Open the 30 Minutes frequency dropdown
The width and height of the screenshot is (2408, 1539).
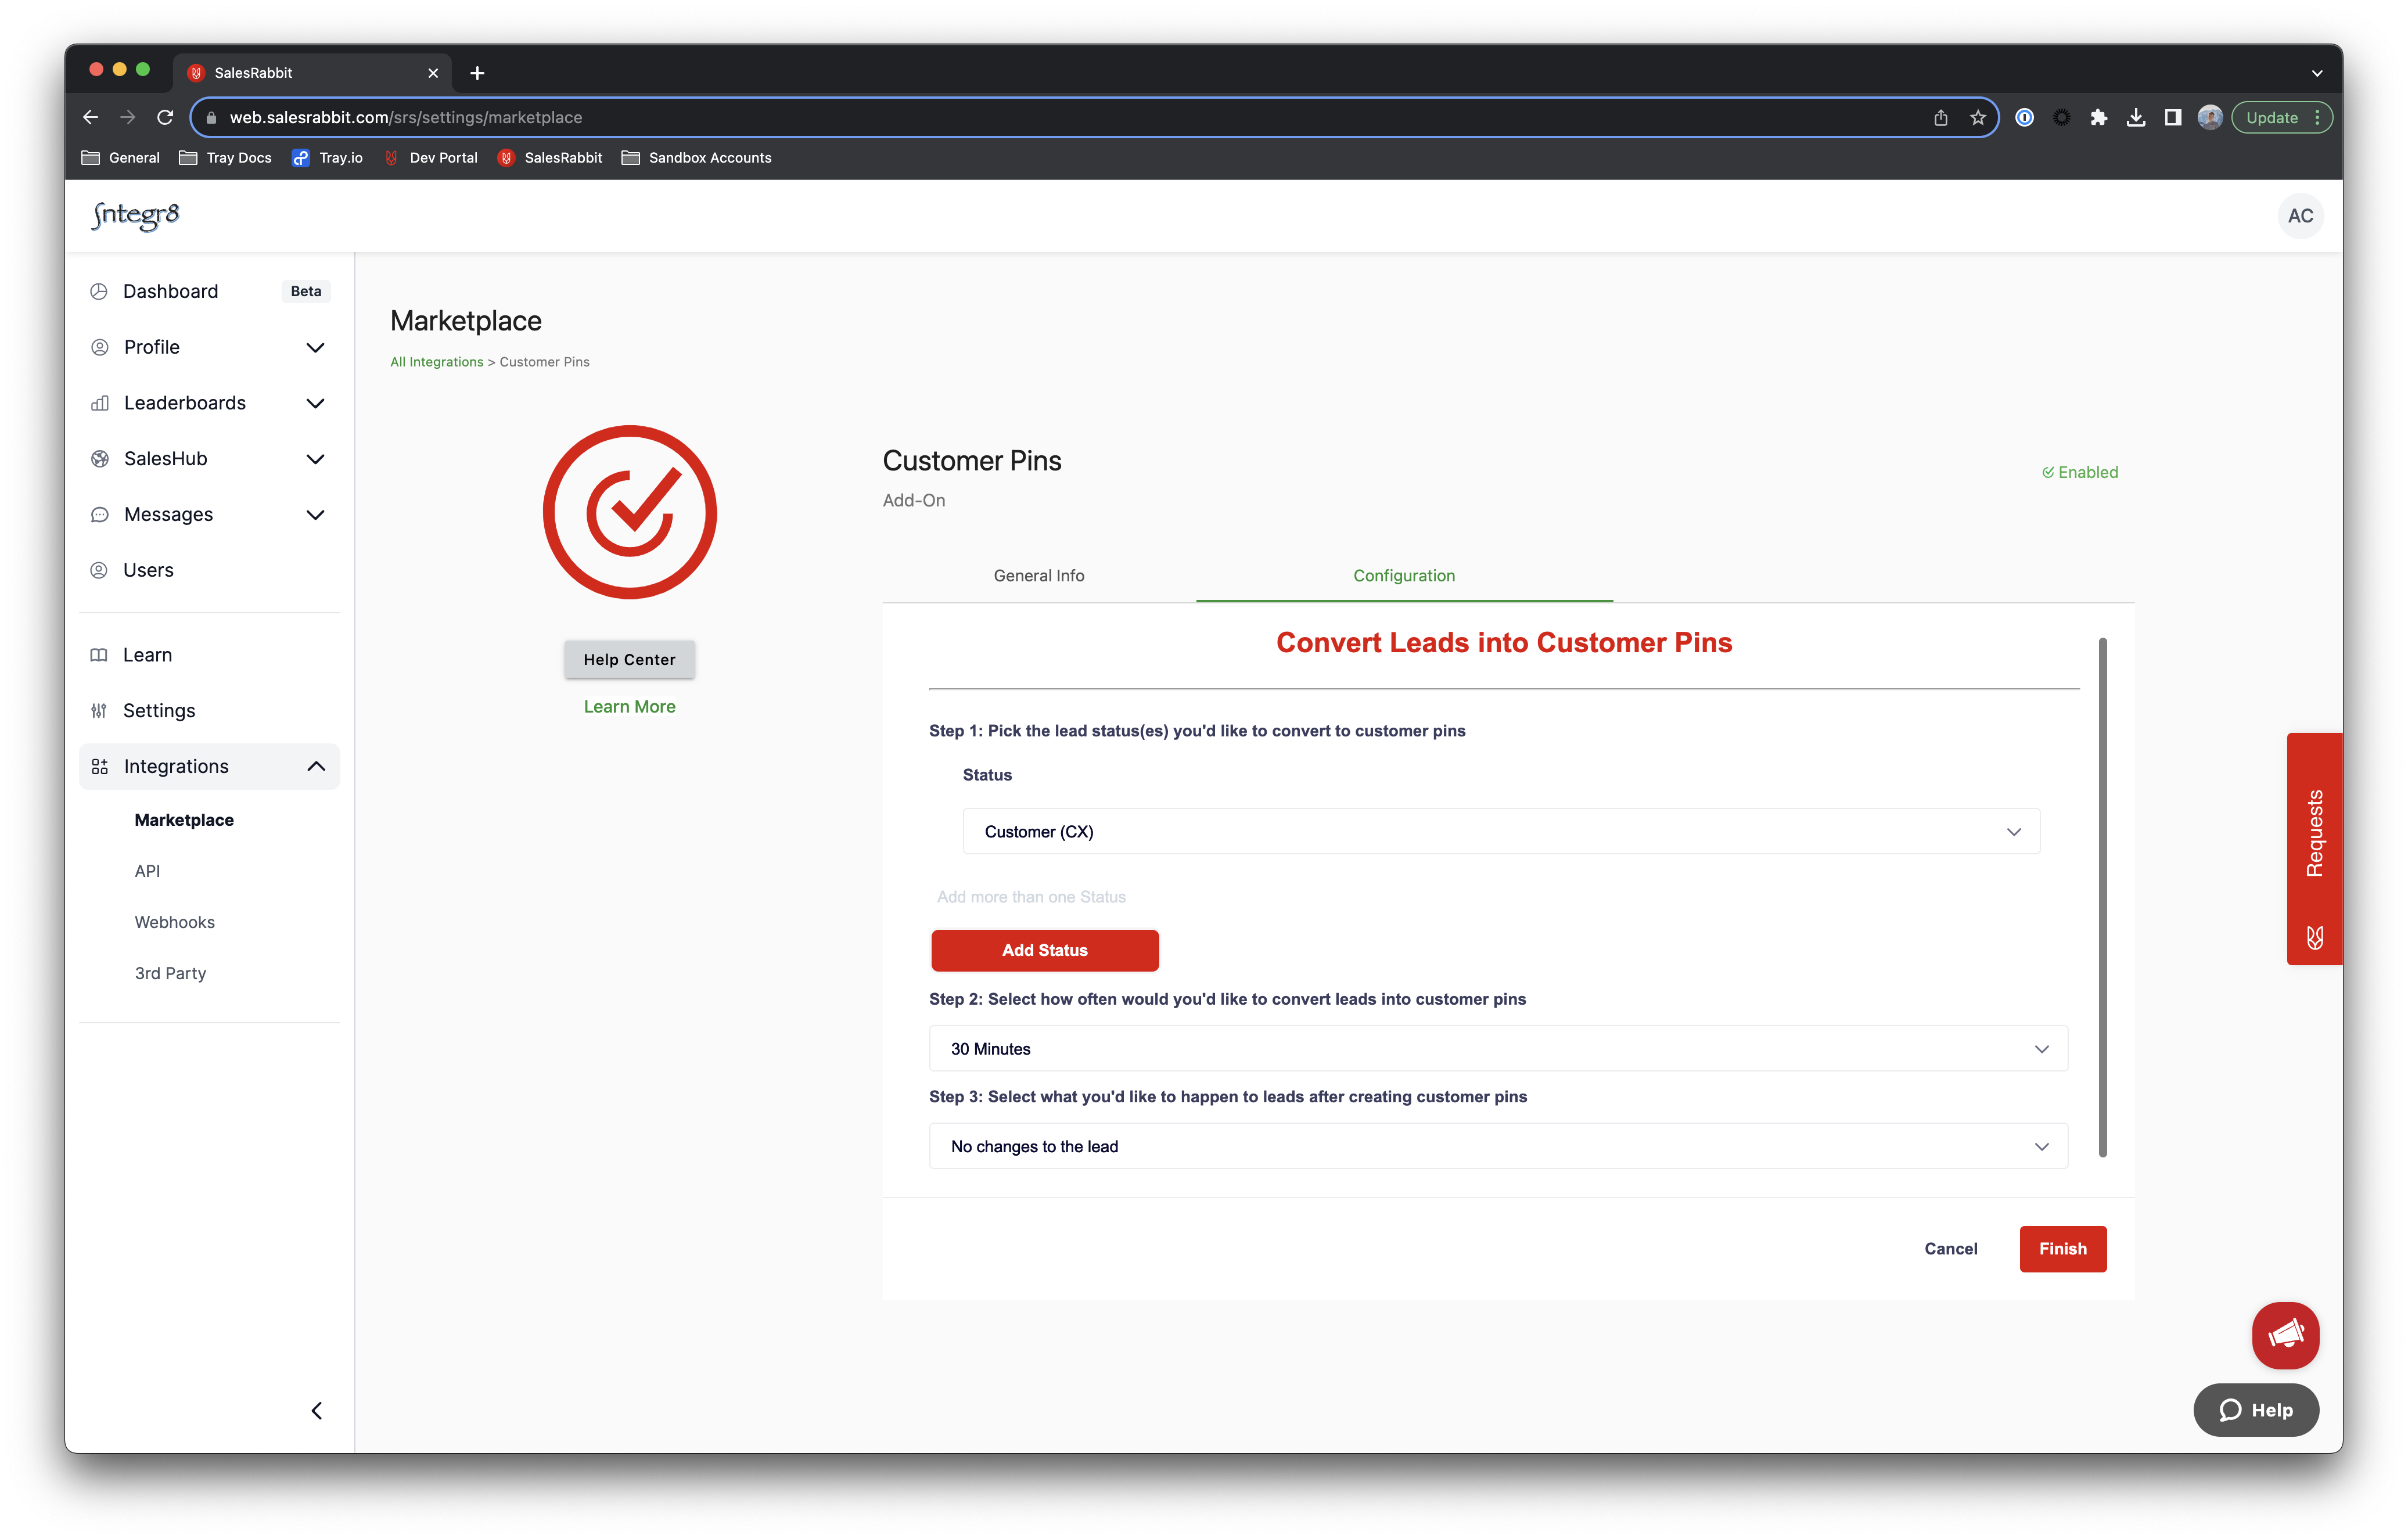[1498, 1048]
